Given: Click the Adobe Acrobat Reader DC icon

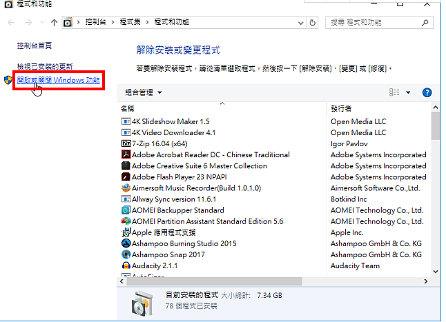Looking at the screenshot, I should (126, 154).
